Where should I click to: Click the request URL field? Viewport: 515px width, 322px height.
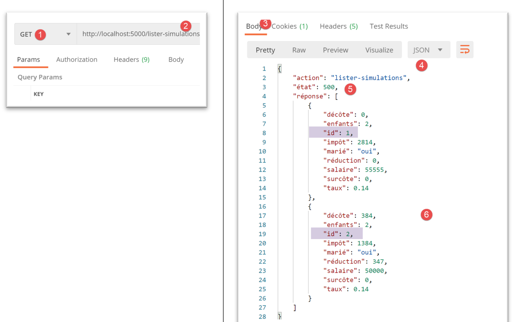pyautogui.click(x=139, y=34)
